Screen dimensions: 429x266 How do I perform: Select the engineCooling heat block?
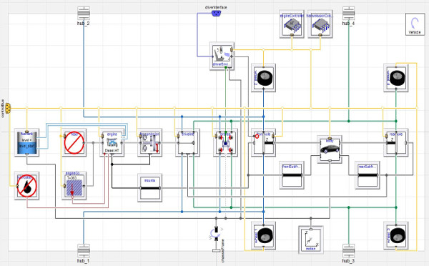click(x=74, y=186)
